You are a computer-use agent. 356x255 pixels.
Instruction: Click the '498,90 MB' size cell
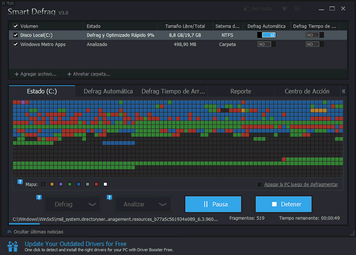point(185,44)
